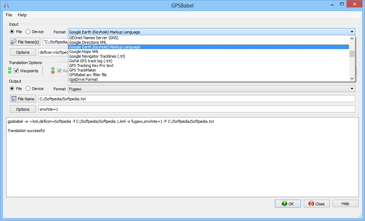Screen dimensions: 365x221
Task: Select the Output Device radio button
Action: (28, 88)
